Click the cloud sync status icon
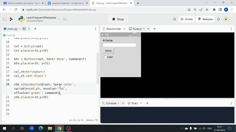The height and width of the screenshot is (132, 236). 65,19
